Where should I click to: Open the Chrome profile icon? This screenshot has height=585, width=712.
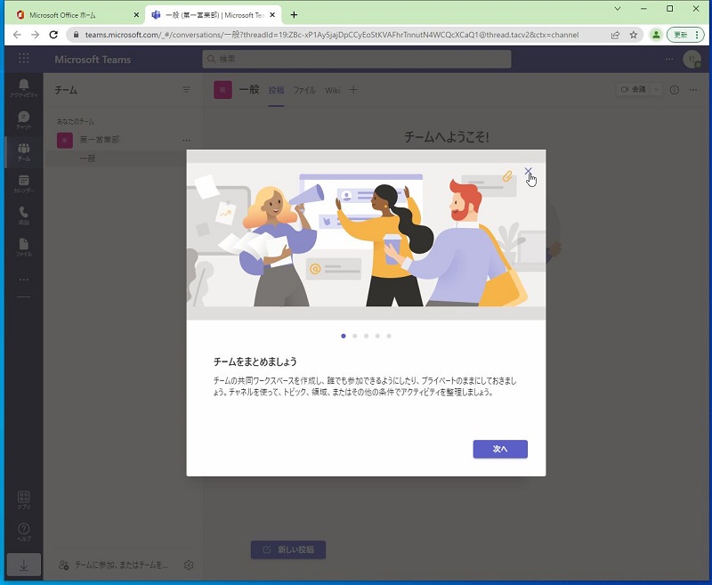pos(656,35)
